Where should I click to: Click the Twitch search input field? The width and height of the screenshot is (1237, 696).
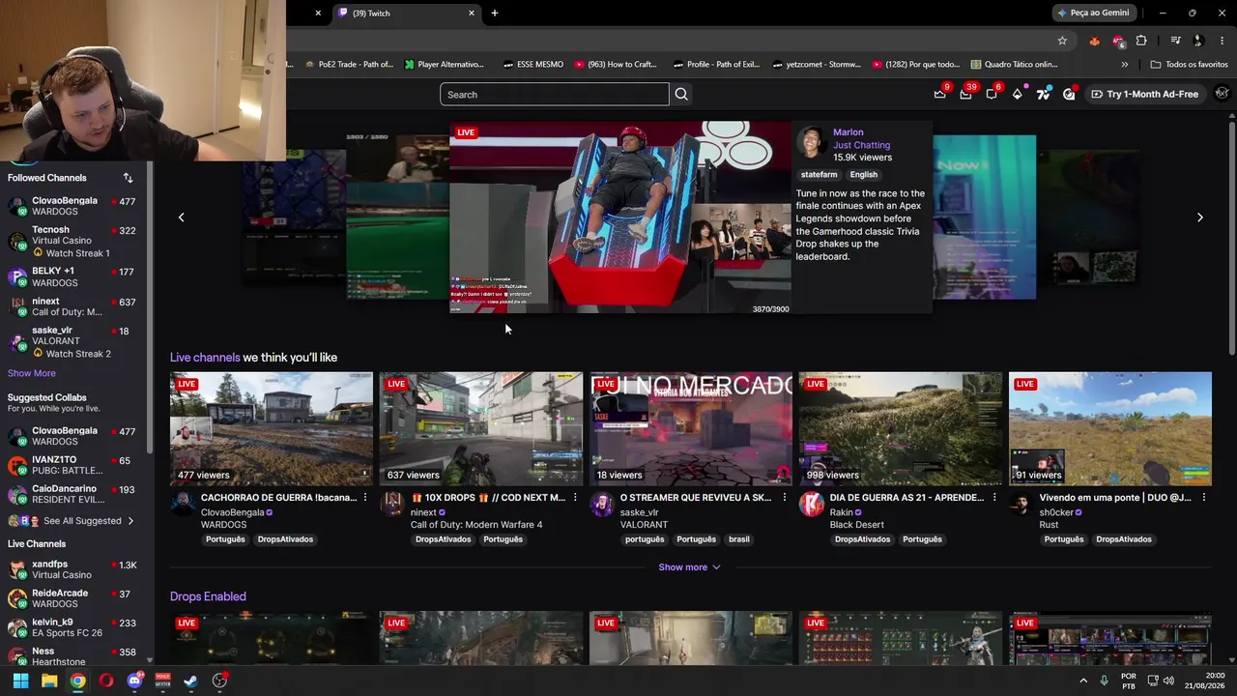(x=555, y=94)
